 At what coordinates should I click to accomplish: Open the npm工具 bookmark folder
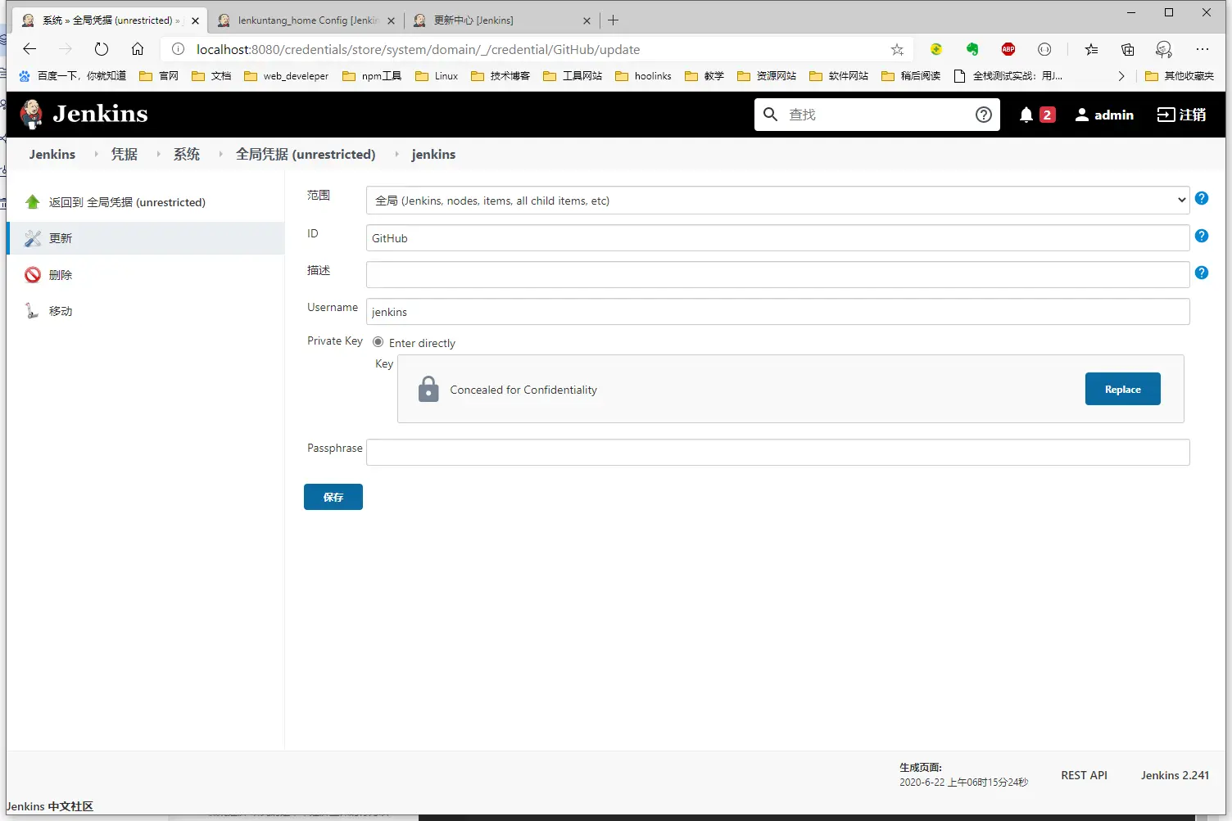pyautogui.click(x=372, y=76)
